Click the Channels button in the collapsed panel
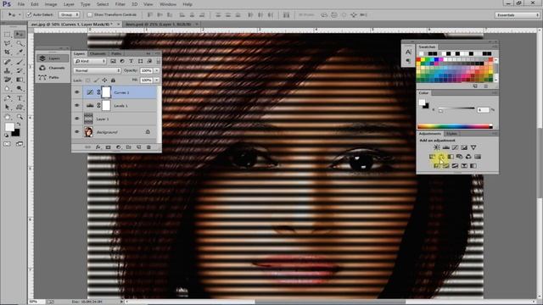This screenshot has height=305, width=543. click(53, 68)
